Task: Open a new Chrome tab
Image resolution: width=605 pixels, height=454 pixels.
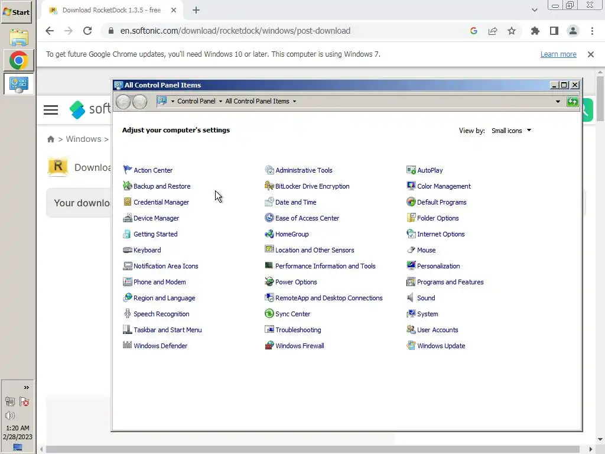Action: 196,10
